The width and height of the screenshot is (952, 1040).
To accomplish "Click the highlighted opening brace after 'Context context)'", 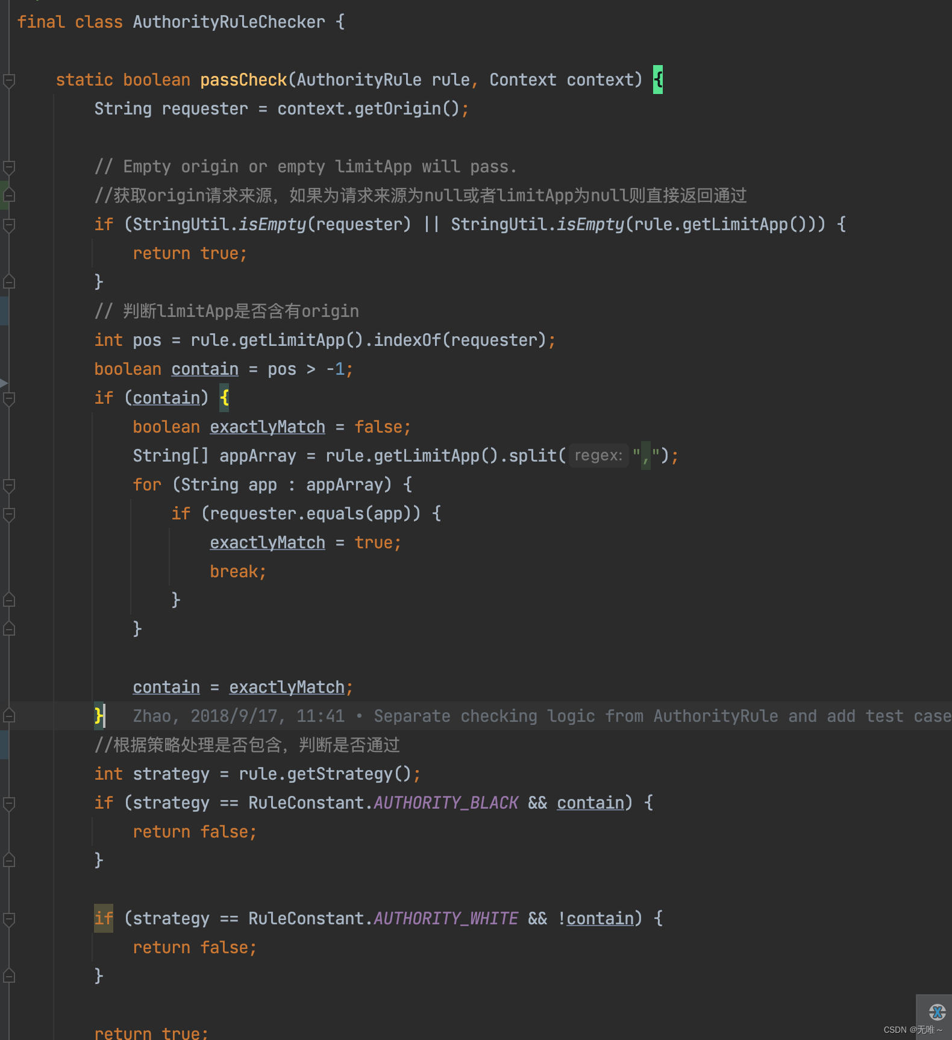I will point(658,80).
